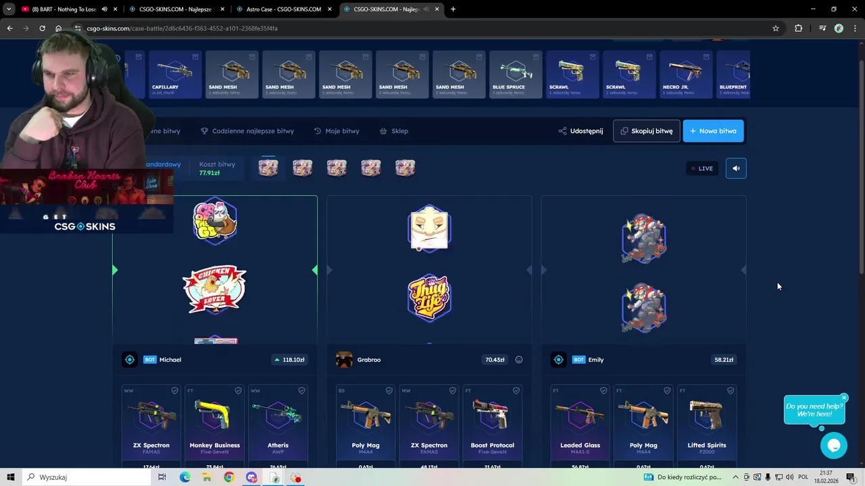Open the Moje bitwy tab
The height and width of the screenshot is (486, 865).
(x=337, y=131)
